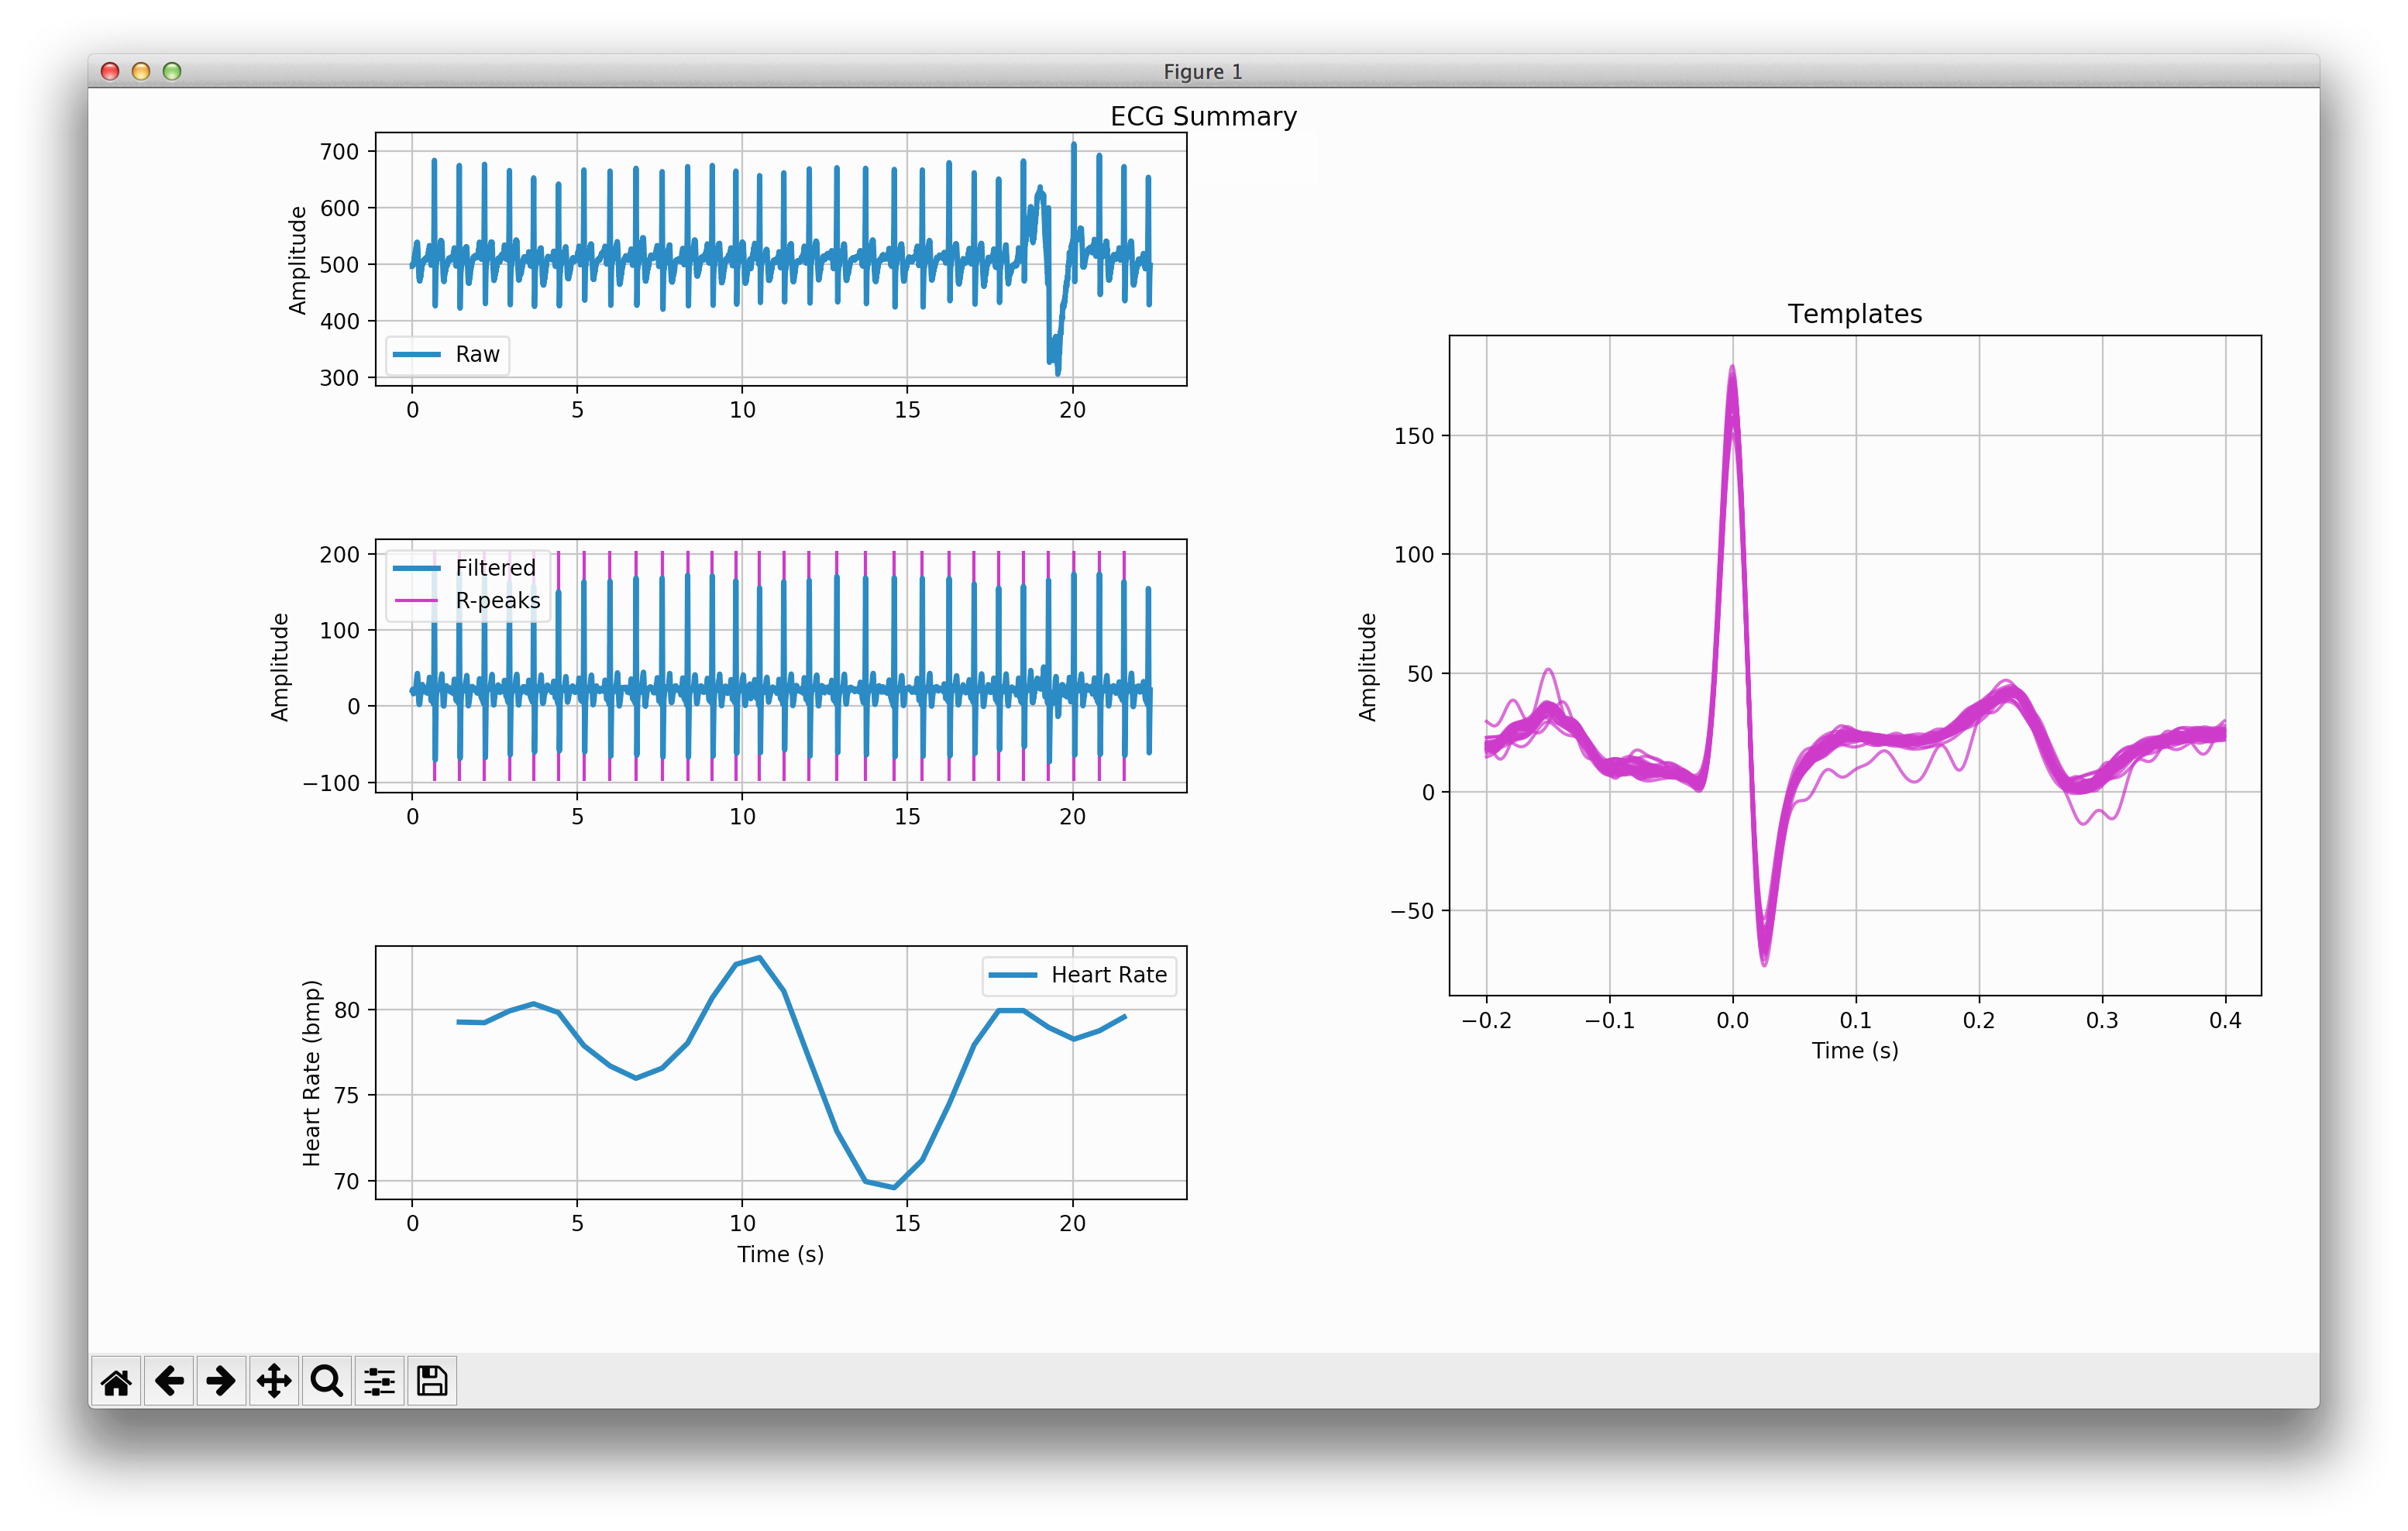2408x1531 pixels.
Task: Select the Zoom to rectangle tool
Action: click(x=327, y=1381)
